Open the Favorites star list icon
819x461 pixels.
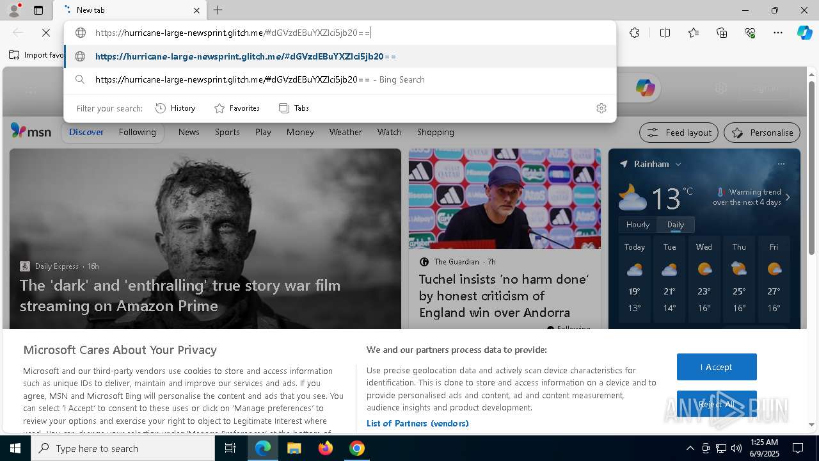(694, 33)
